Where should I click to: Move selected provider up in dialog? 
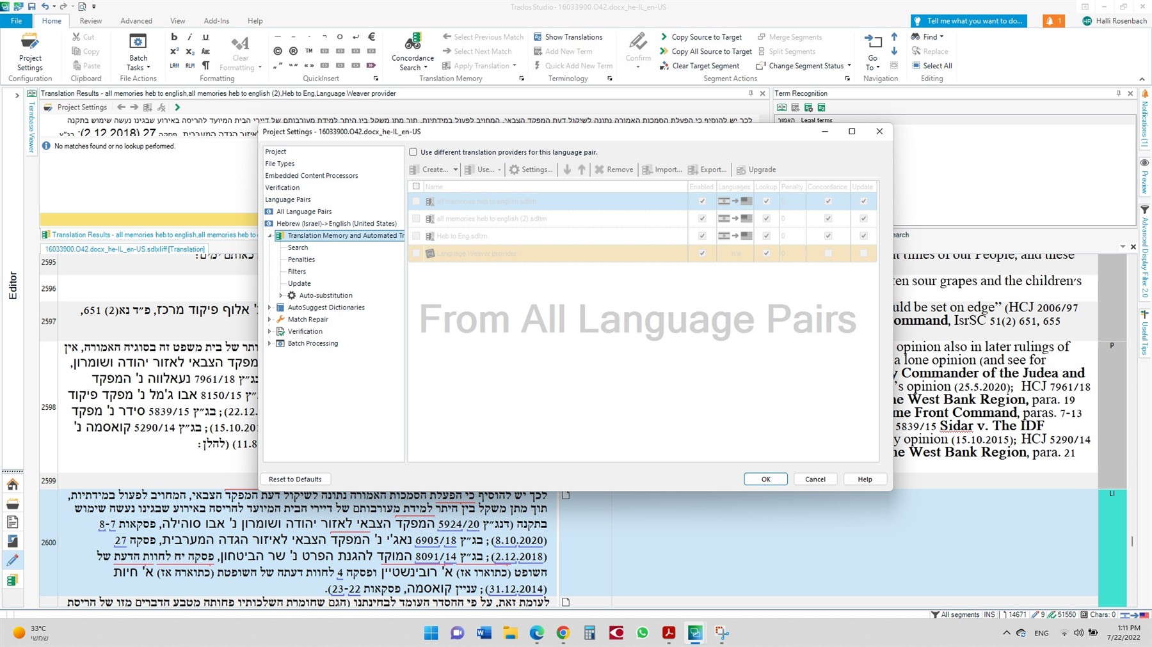pos(581,169)
